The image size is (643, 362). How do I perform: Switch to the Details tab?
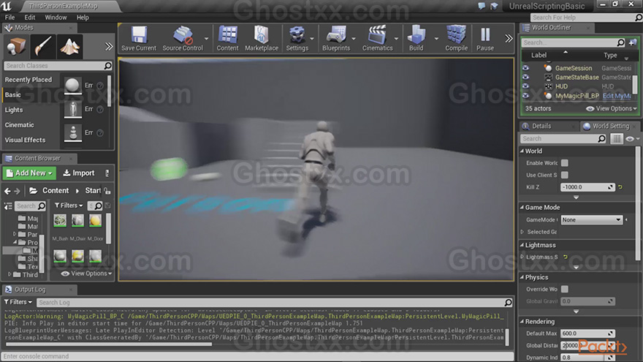tap(541, 126)
